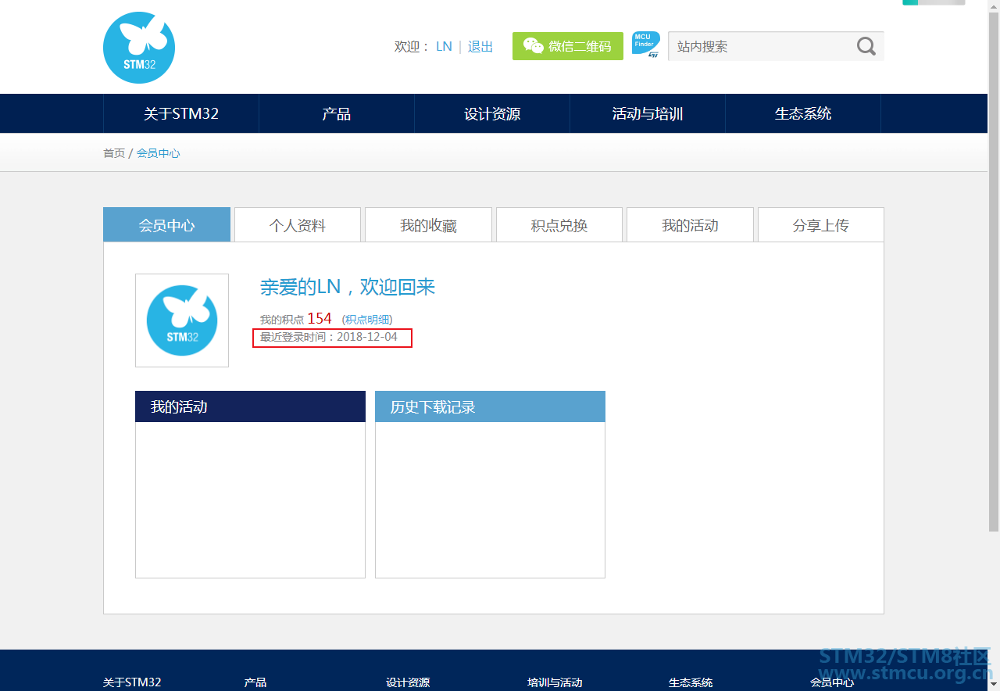Click footer heading 产品

tap(255, 682)
